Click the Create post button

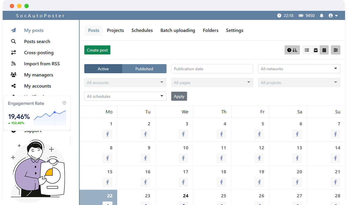coord(97,50)
